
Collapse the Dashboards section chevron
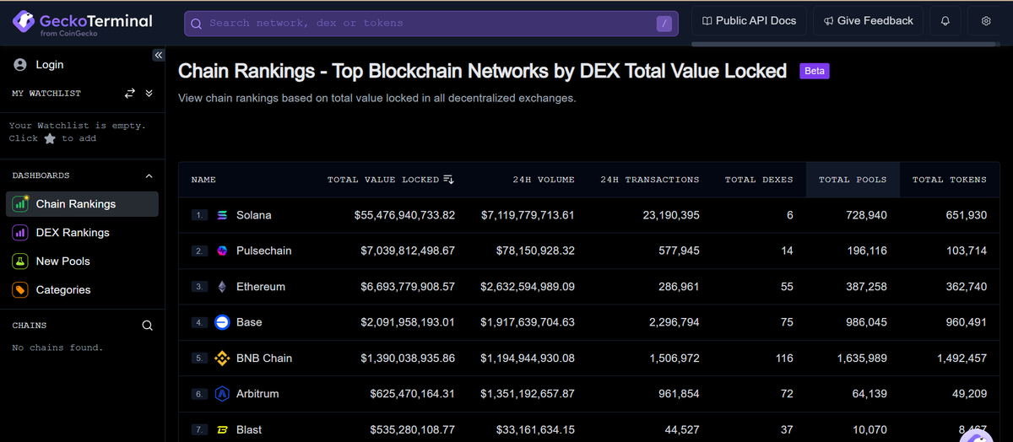(x=149, y=176)
